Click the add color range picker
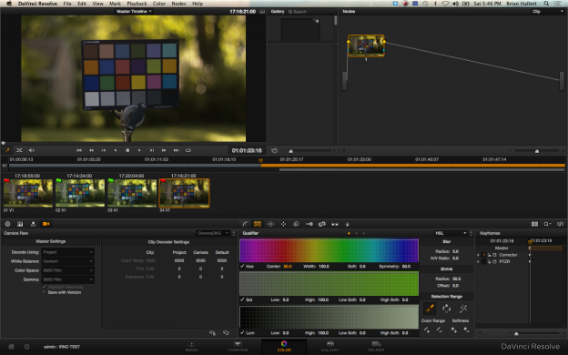Viewport: 568px width, 355px height. (427, 330)
